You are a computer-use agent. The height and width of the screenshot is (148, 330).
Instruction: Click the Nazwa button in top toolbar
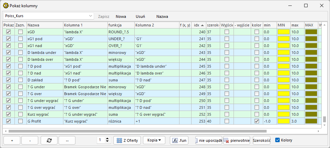coord(162,16)
